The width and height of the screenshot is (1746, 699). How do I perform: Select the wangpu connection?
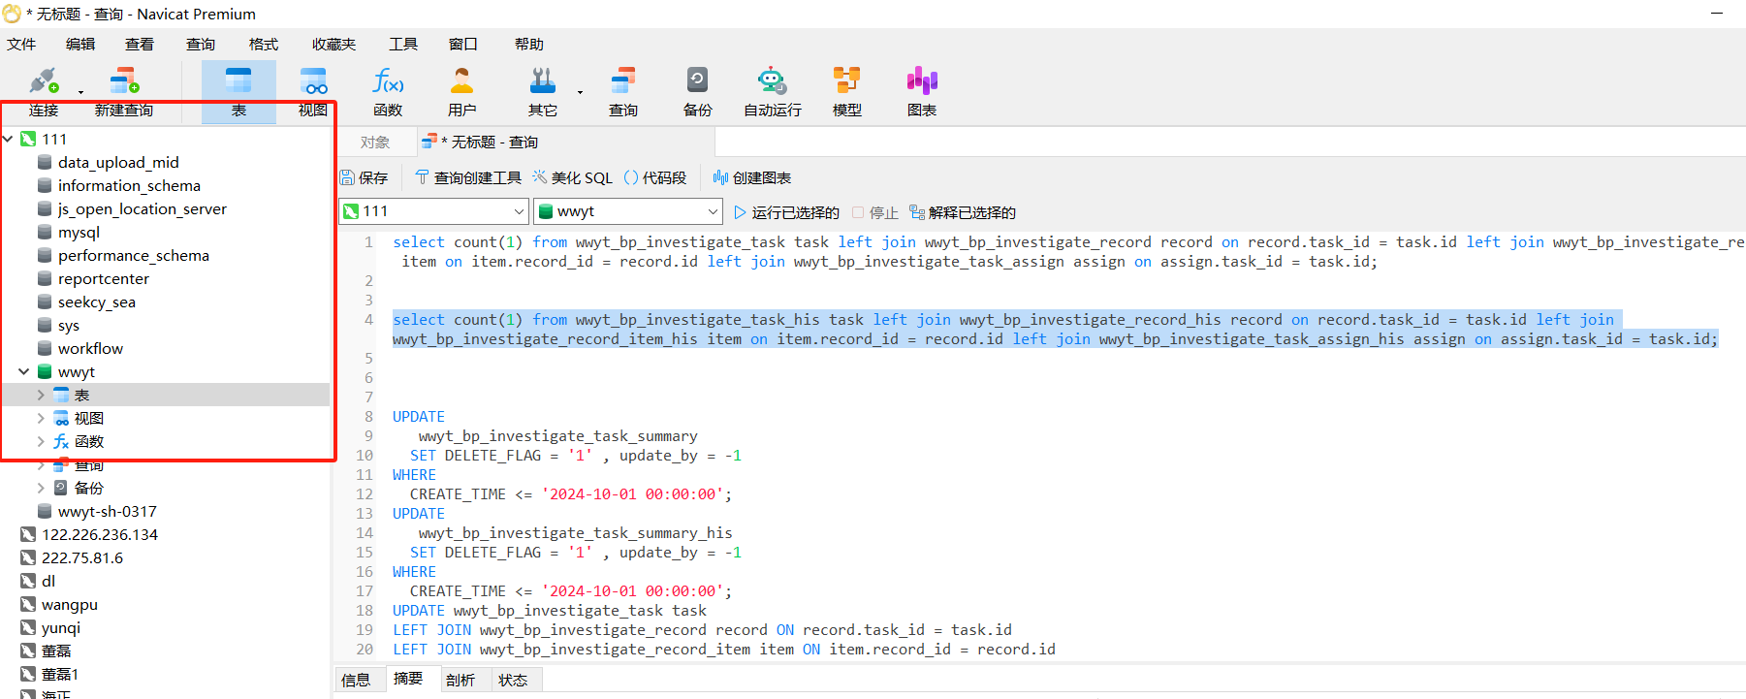[69, 604]
